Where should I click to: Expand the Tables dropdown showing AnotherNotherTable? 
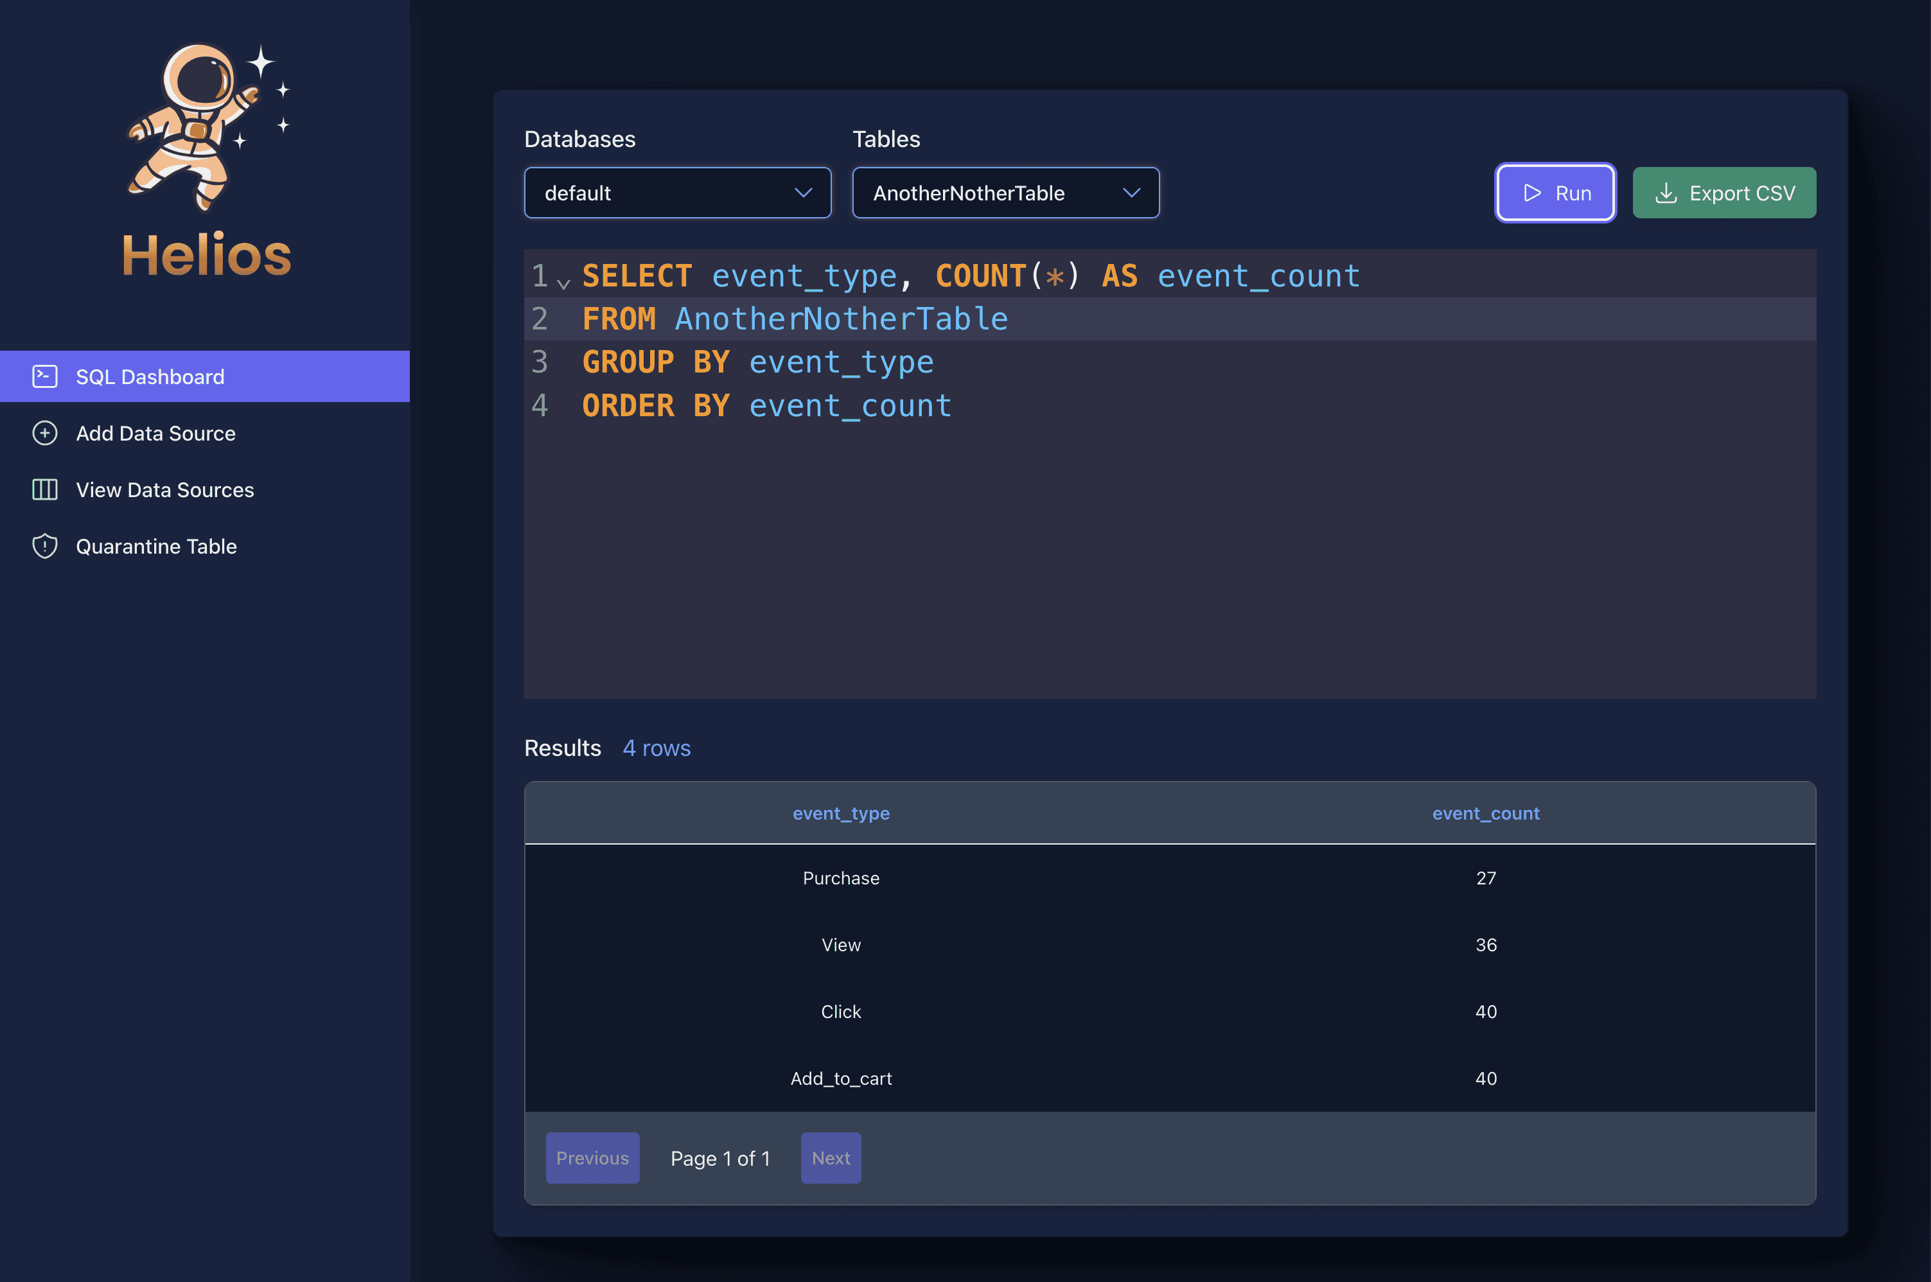tap(1005, 193)
